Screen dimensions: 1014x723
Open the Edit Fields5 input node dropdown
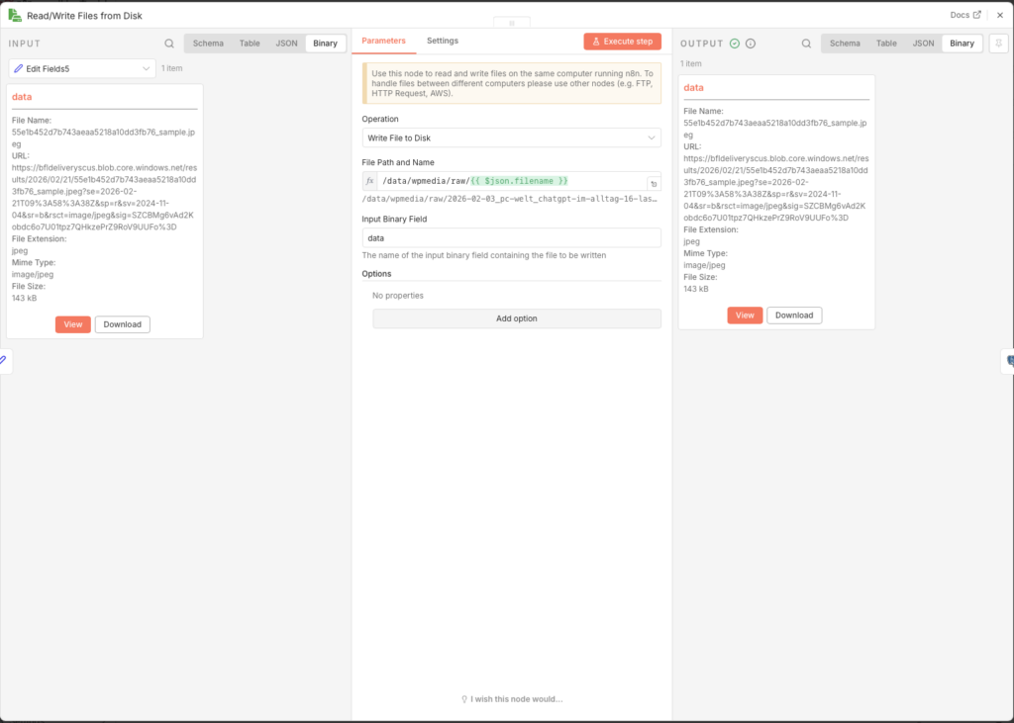point(82,68)
